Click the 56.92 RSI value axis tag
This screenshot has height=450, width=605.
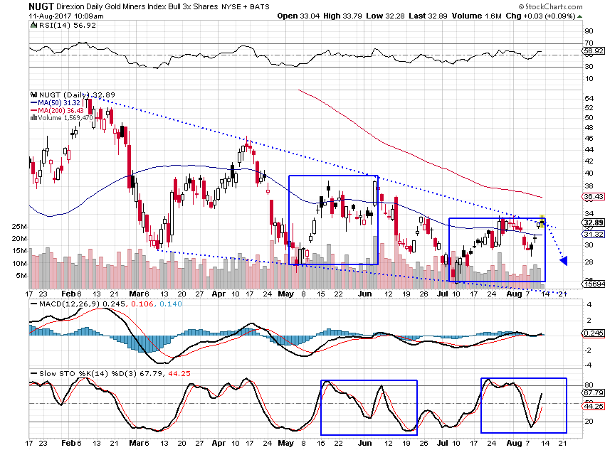[574, 51]
